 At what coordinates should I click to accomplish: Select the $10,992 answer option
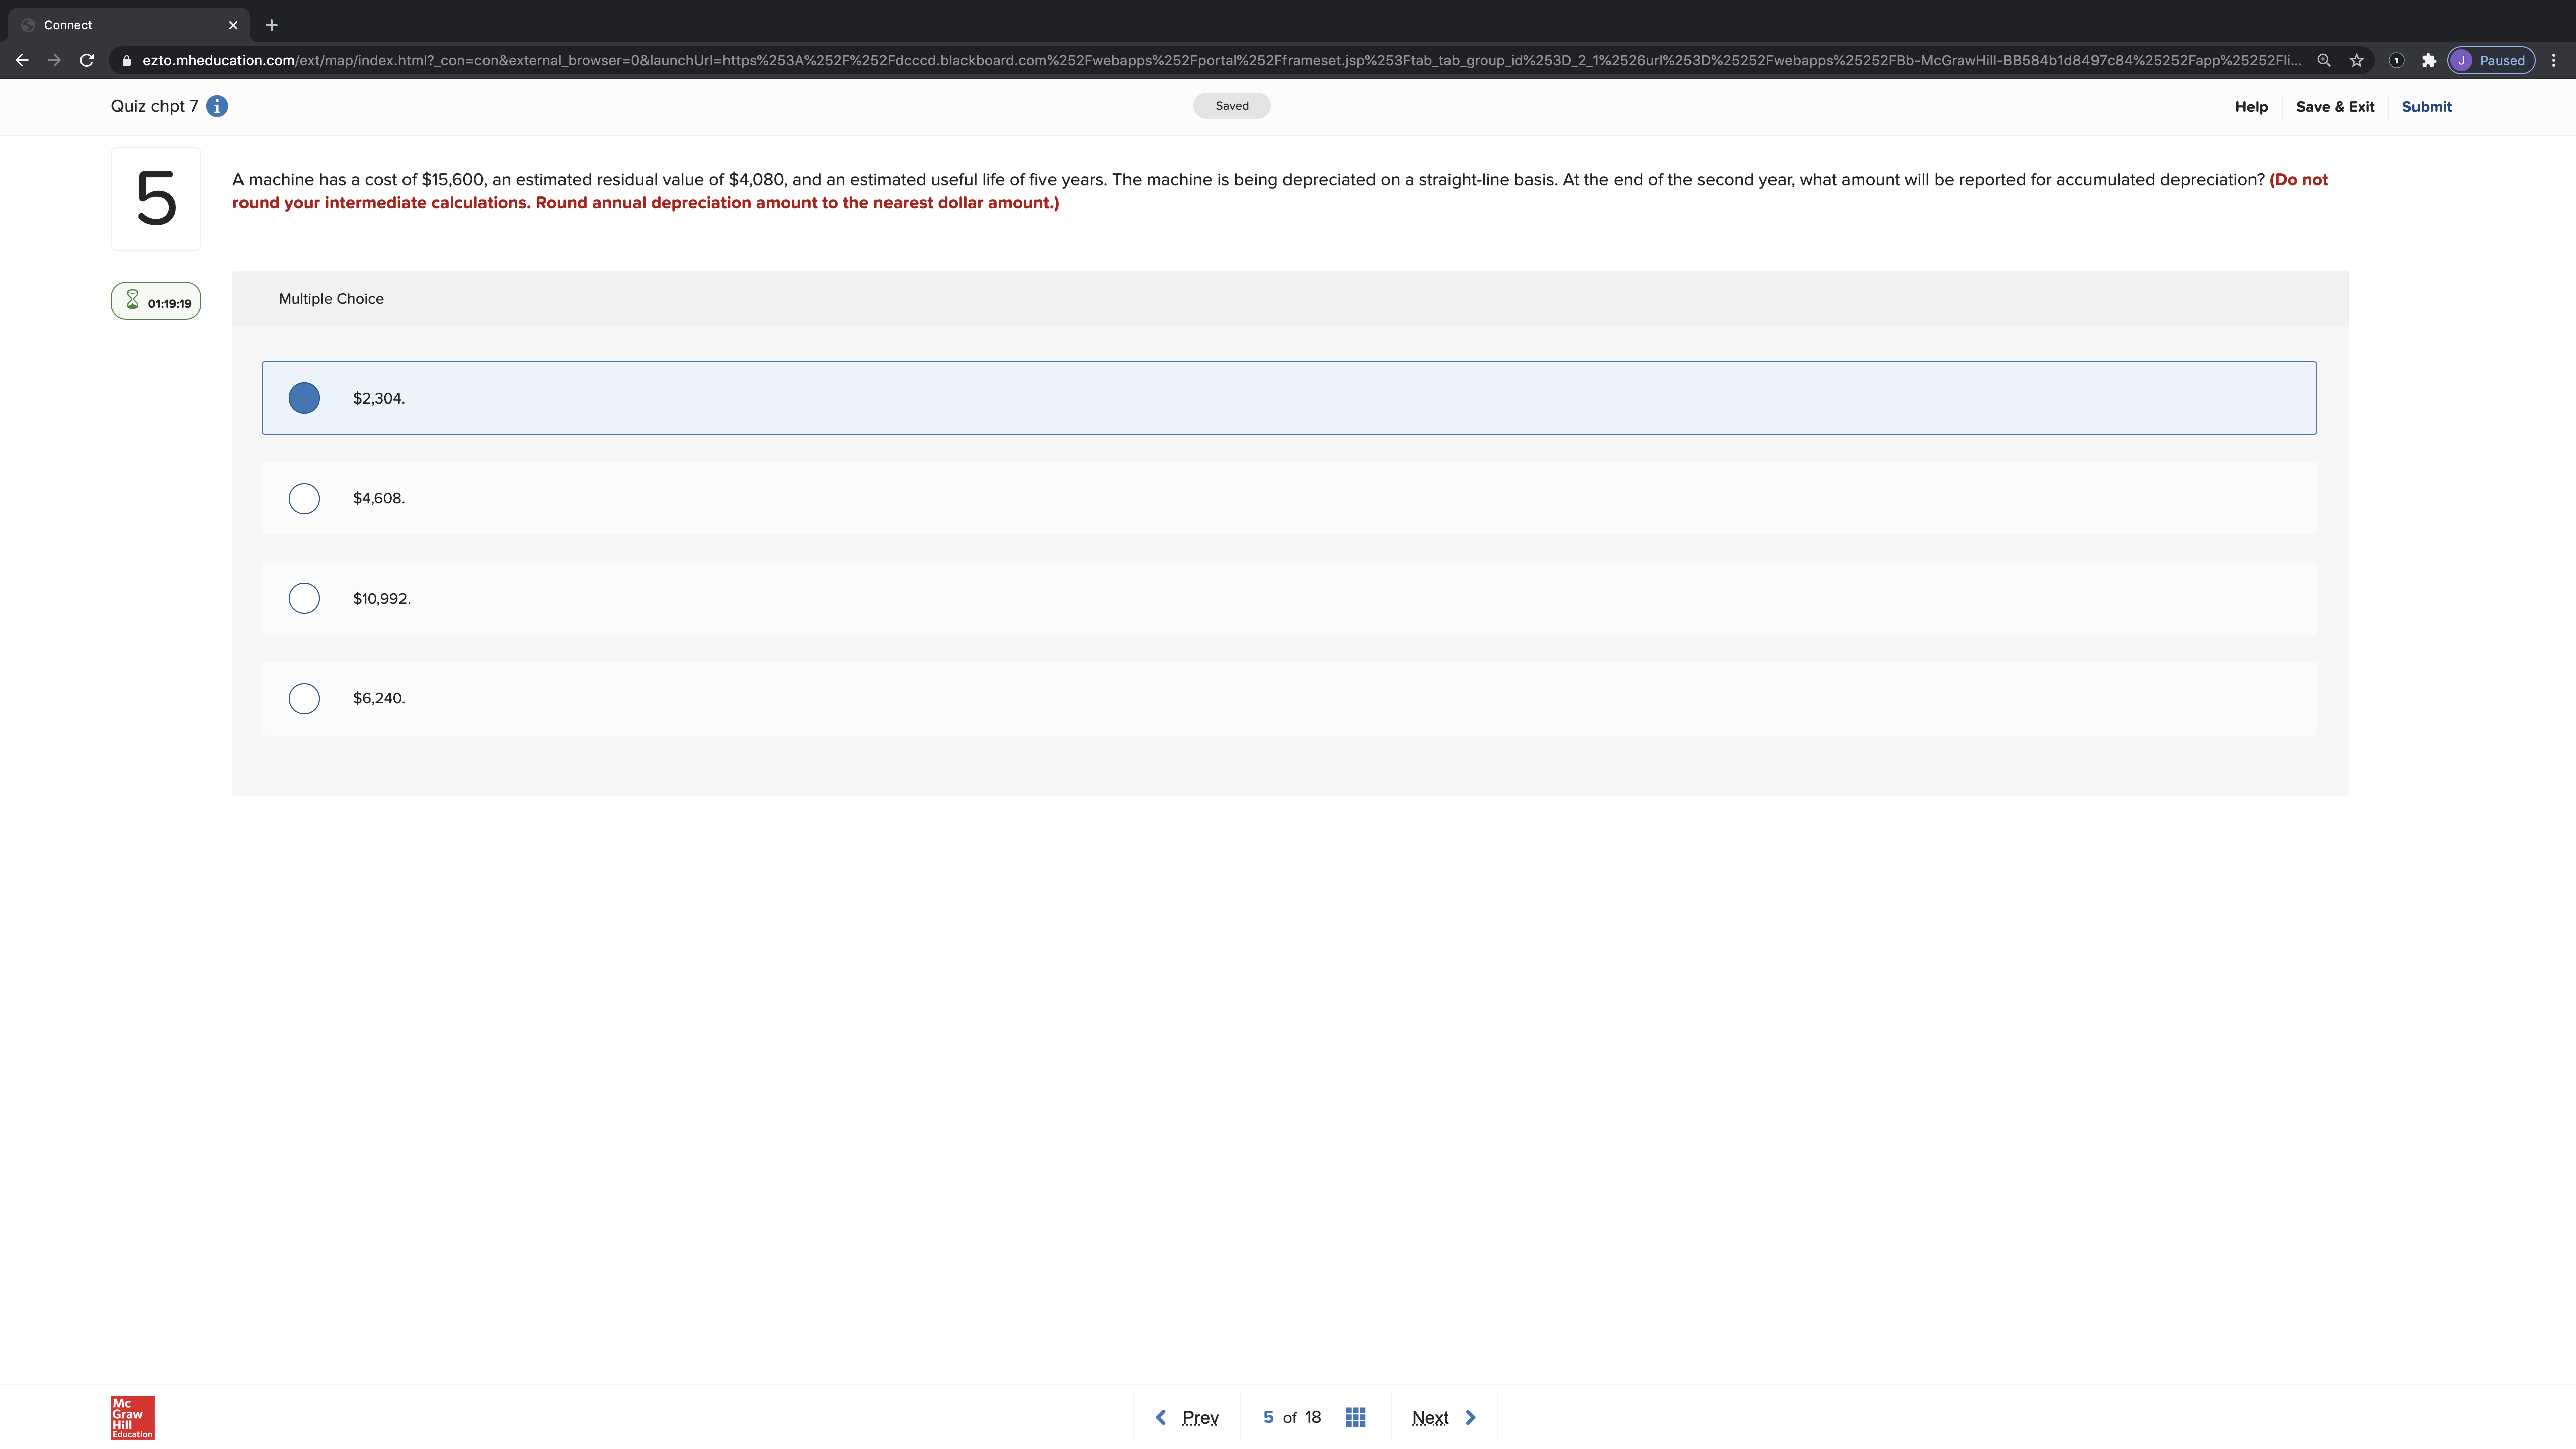[304, 598]
